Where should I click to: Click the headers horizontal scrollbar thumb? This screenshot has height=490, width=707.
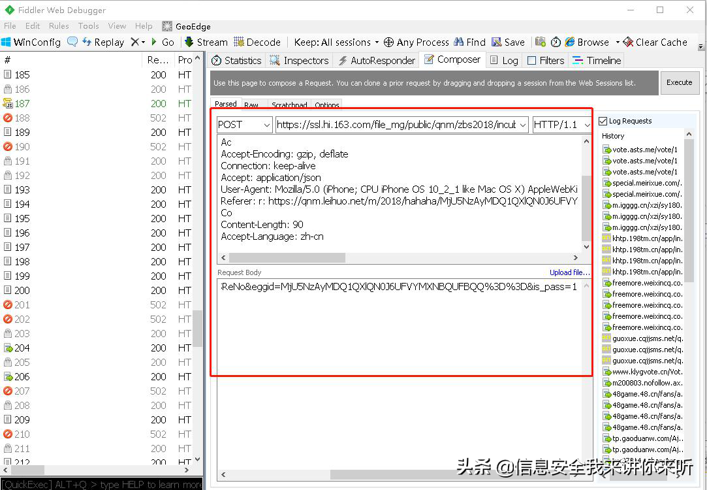point(287,257)
